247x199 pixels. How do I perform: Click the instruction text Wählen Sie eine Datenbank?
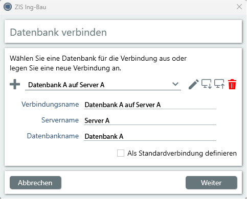point(98,63)
